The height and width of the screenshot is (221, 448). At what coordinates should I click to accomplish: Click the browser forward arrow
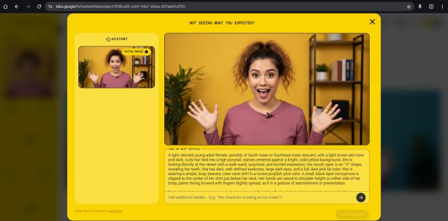28,7
